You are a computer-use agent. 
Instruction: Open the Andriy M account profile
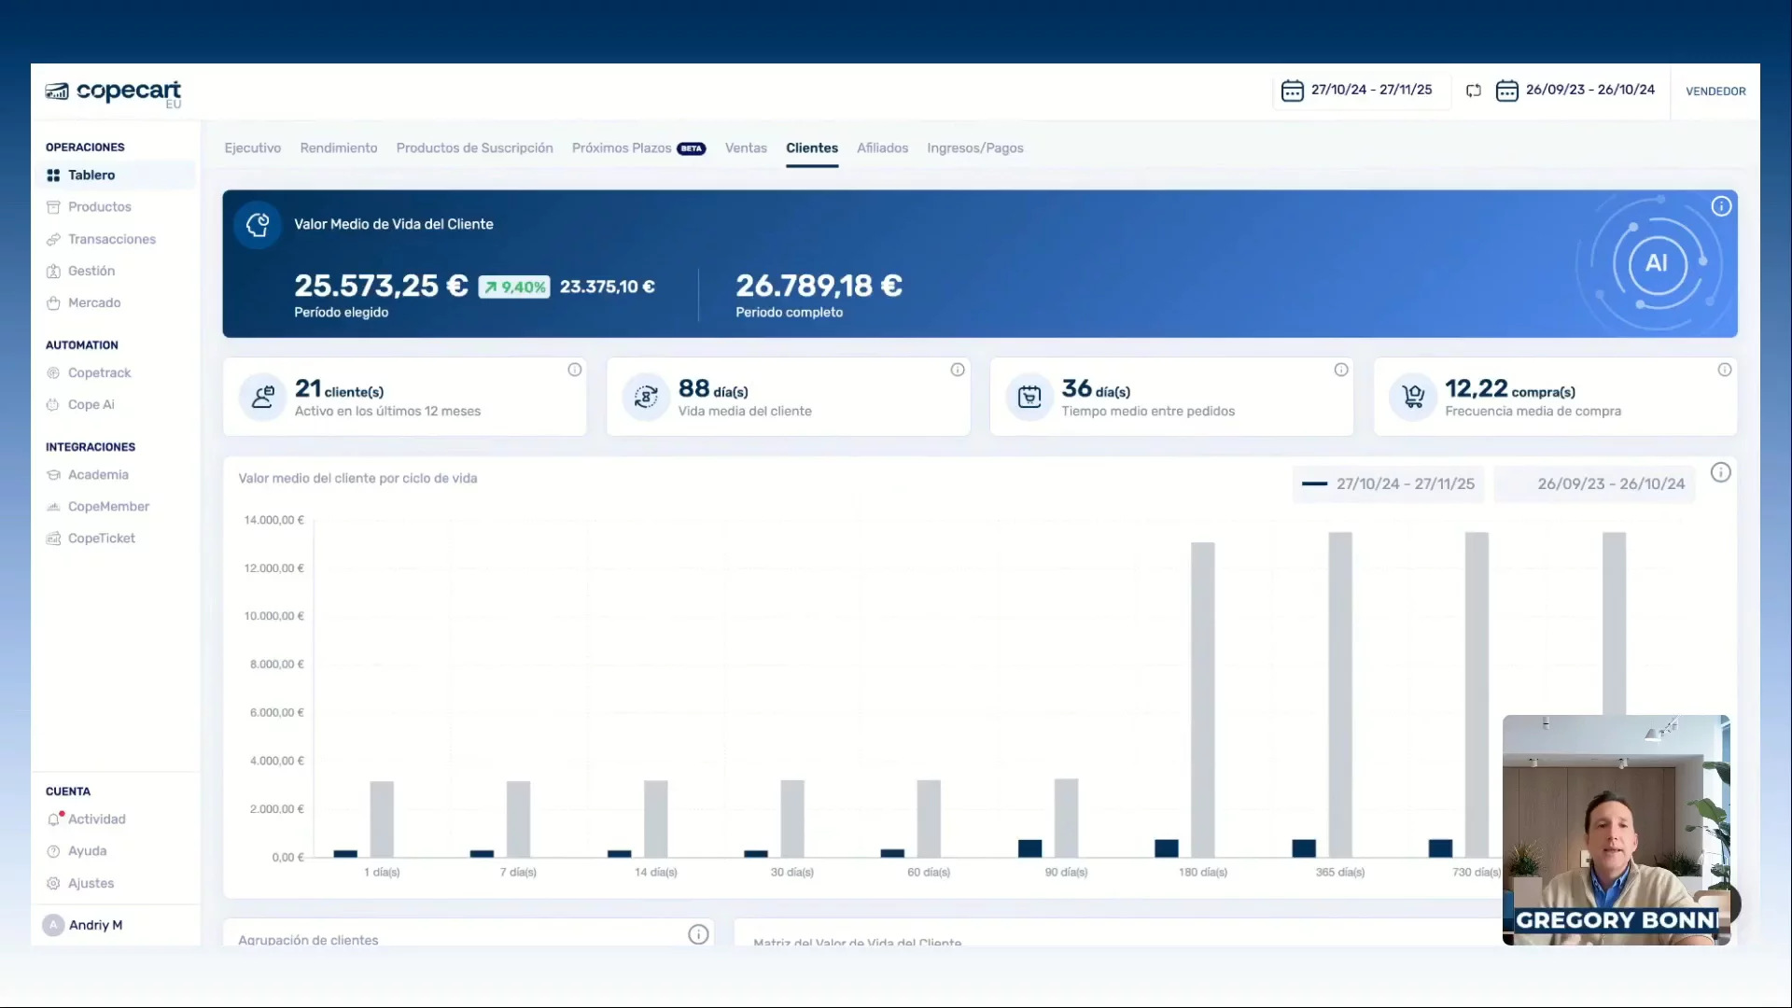94,925
